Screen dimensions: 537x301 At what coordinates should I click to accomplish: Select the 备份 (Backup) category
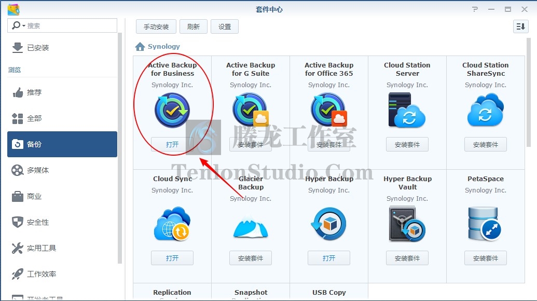(62, 144)
